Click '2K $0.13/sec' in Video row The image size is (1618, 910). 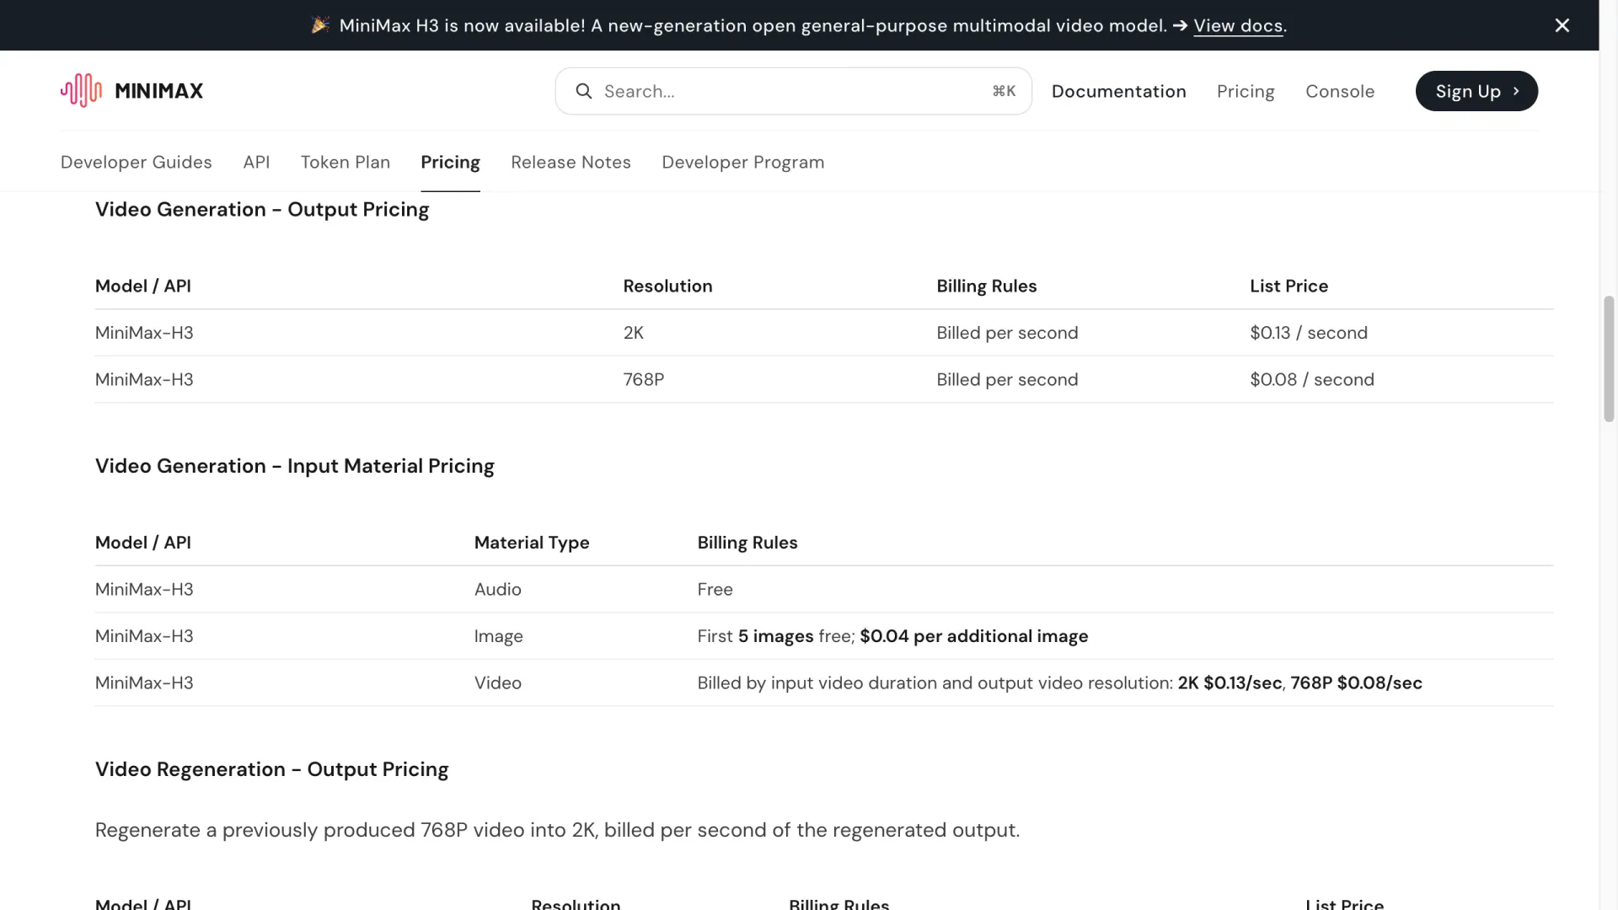pos(1230,682)
